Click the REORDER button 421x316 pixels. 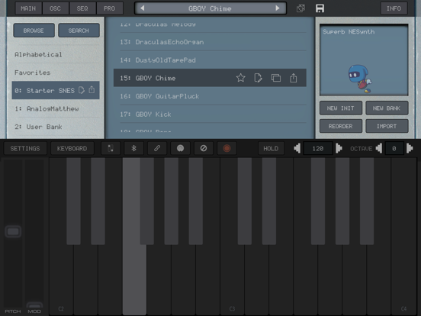[x=341, y=126]
